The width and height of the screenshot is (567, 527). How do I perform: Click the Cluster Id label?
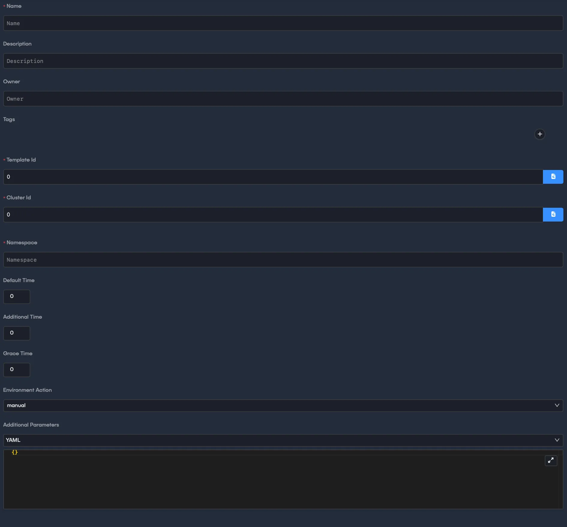click(19, 198)
